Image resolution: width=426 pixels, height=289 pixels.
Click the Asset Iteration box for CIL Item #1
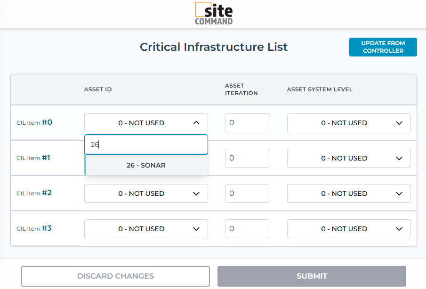tap(248, 158)
